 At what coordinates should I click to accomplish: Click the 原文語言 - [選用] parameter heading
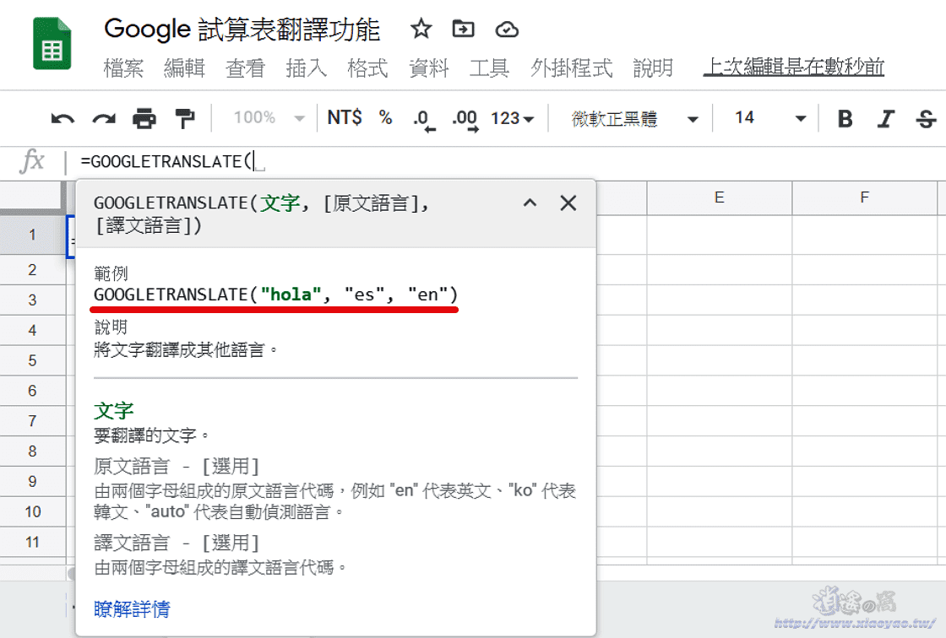coord(177,466)
